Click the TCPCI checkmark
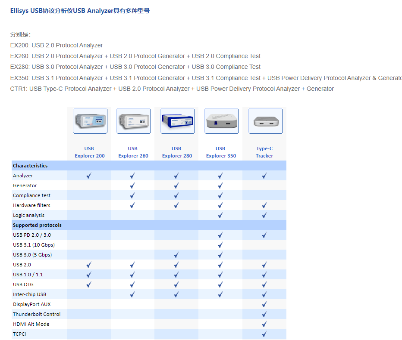This screenshot has height=340, width=402. (264, 334)
